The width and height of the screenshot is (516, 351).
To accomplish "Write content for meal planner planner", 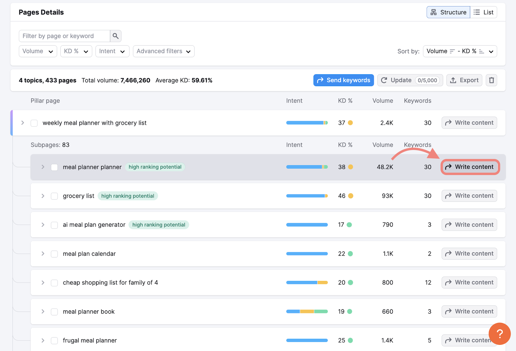I will [470, 167].
